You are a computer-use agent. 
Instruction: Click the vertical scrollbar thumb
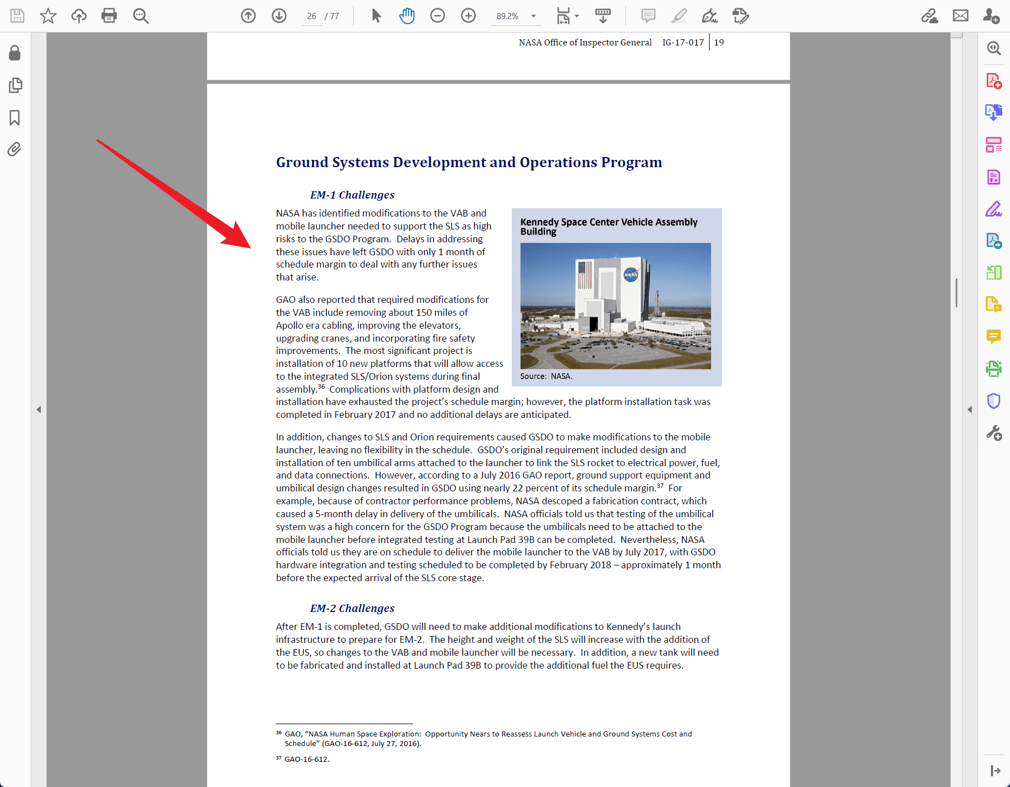[x=956, y=292]
